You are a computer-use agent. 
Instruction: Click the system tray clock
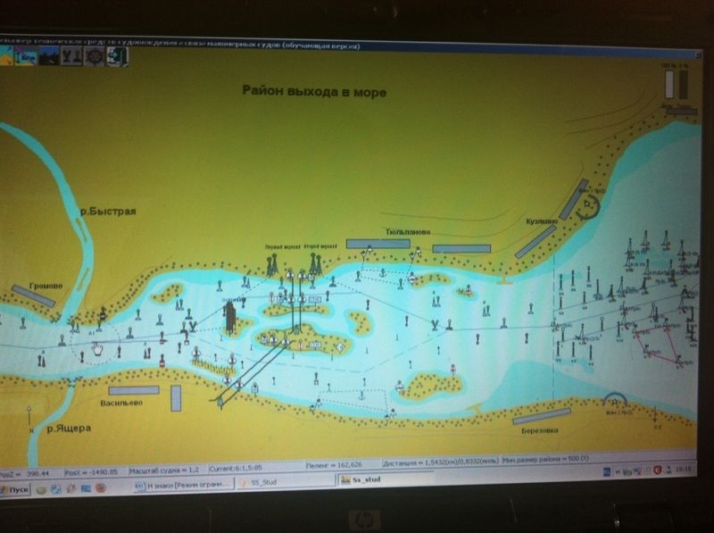pos(682,468)
